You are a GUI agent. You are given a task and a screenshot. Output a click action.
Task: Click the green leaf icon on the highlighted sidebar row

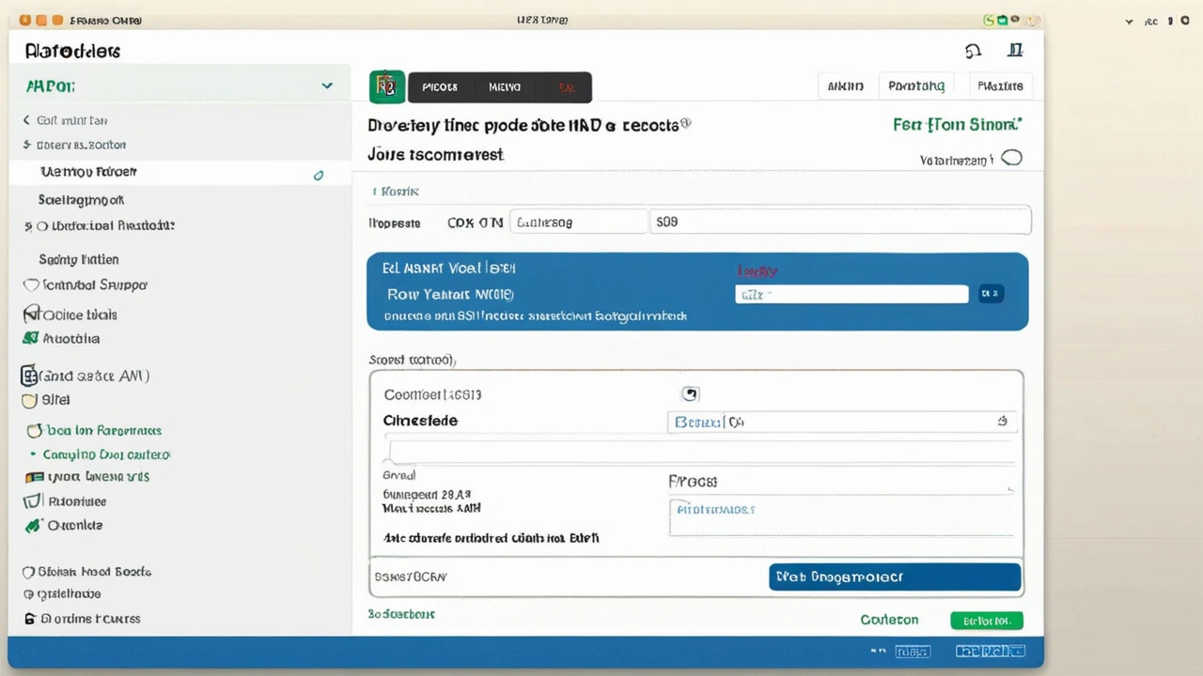tap(319, 175)
